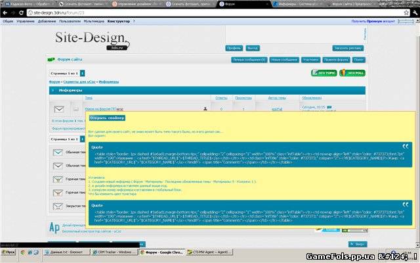Screen dimensions: 420x263
Task: Collapse the Информеры section arrow
Action: [53, 91]
